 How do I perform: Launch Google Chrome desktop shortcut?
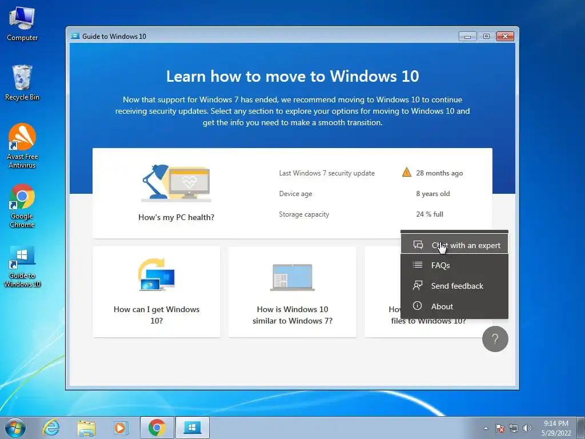(x=22, y=205)
